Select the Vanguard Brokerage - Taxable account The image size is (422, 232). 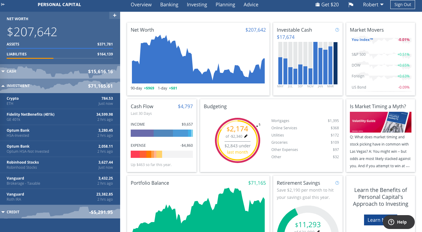click(x=60, y=181)
